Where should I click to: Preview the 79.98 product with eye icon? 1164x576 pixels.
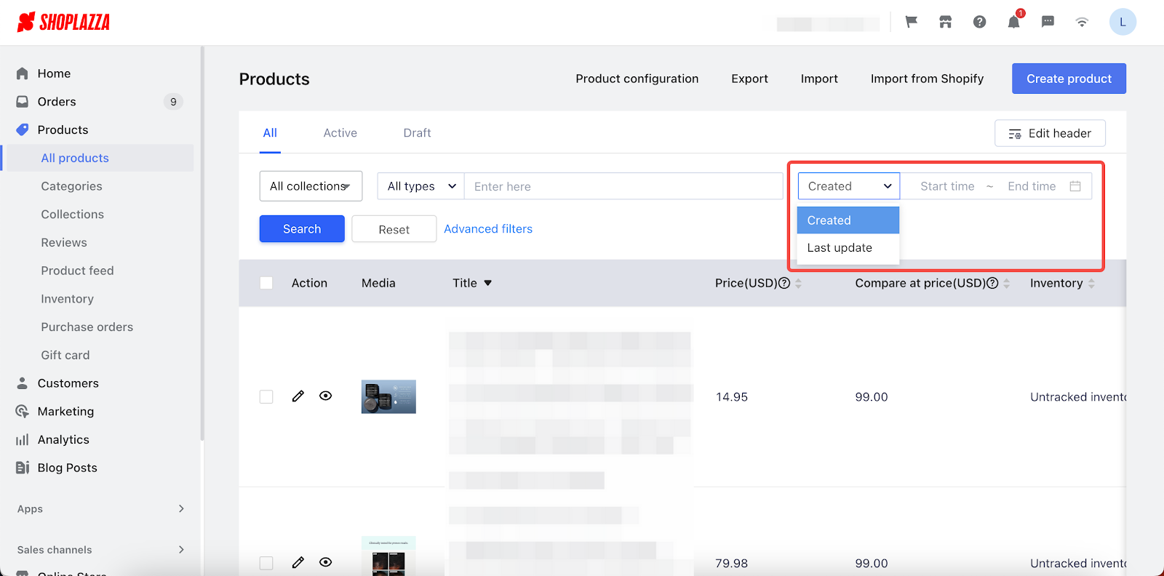click(326, 562)
